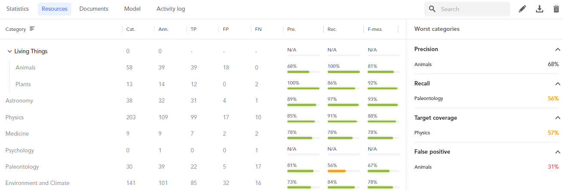The height and width of the screenshot is (191, 563).
Task: Click the download icon
Action: tap(539, 9)
